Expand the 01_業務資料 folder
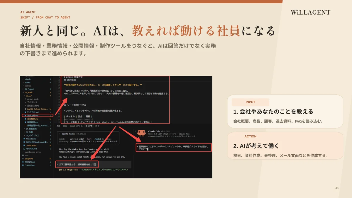This screenshot has height=198, width=352. pos(24,129)
